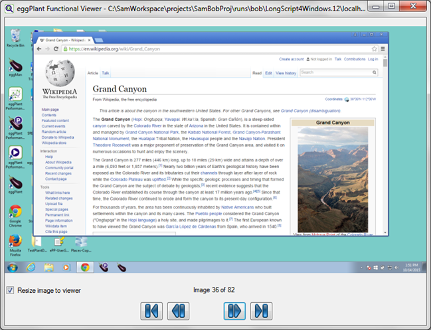Click the eggMan desktop icon
Image resolution: width=431 pixels, height=330 pixels.
click(15, 66)
